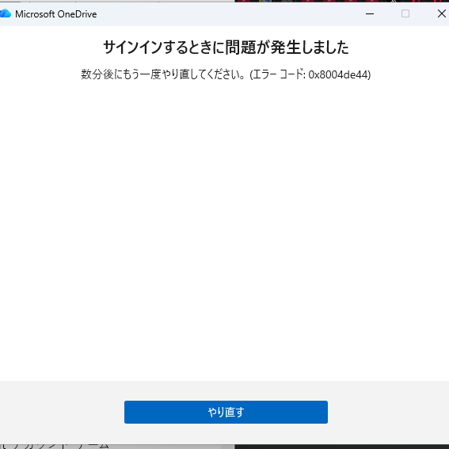Click the error heading サインインするときに問題が発生しました
This screenshot has width=449, height=449.
pyautogui.click(x=226, y=48)
